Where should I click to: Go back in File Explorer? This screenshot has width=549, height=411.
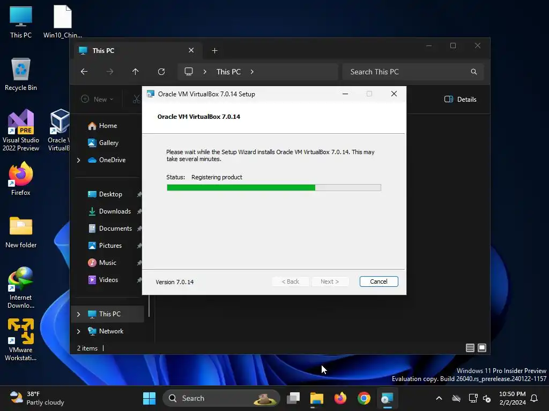coord(84,72)
